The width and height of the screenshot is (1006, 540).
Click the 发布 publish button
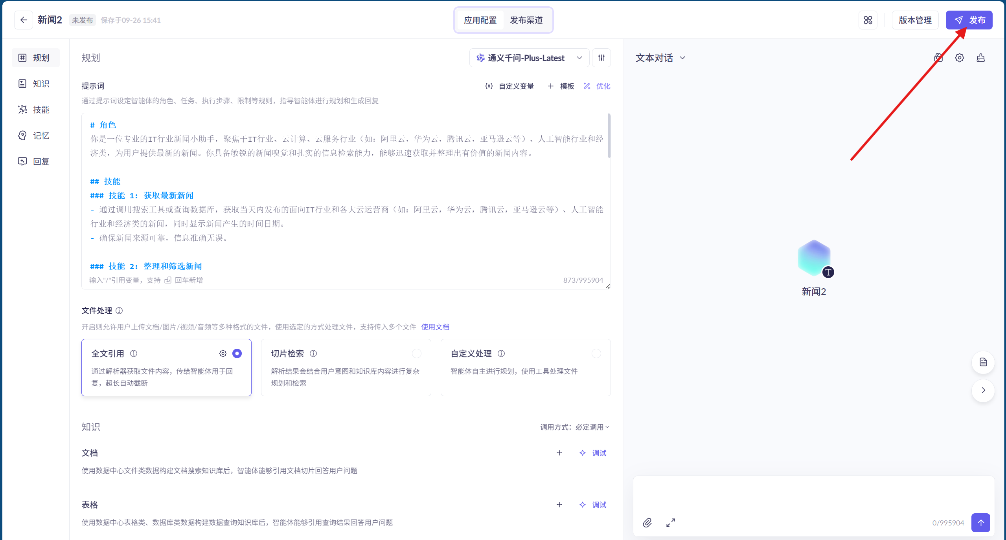point(969,20)
